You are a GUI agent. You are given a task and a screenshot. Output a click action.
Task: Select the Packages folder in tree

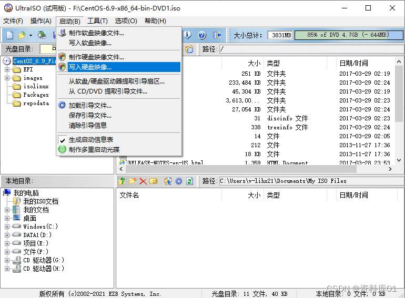point(36,95)
